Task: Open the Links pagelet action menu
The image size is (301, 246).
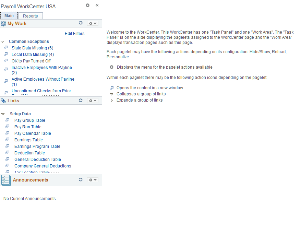Action: coord(92,100)
